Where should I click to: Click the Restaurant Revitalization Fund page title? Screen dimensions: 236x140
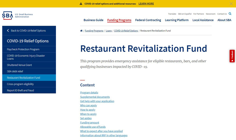[x=144, y=48]
